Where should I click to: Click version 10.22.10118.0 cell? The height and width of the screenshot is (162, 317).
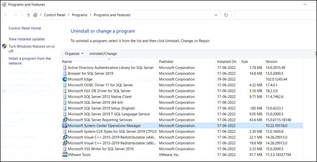click(x=276, y=126)
